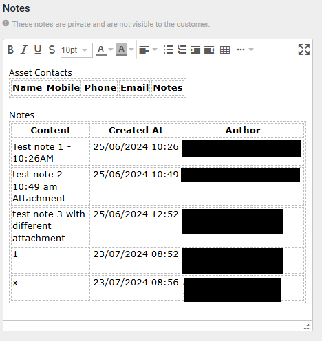
Task: Toggle underline formatting
Action: point(38,49)
